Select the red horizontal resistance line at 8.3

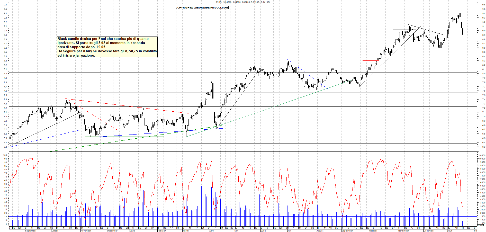click(x=325, y=61)
